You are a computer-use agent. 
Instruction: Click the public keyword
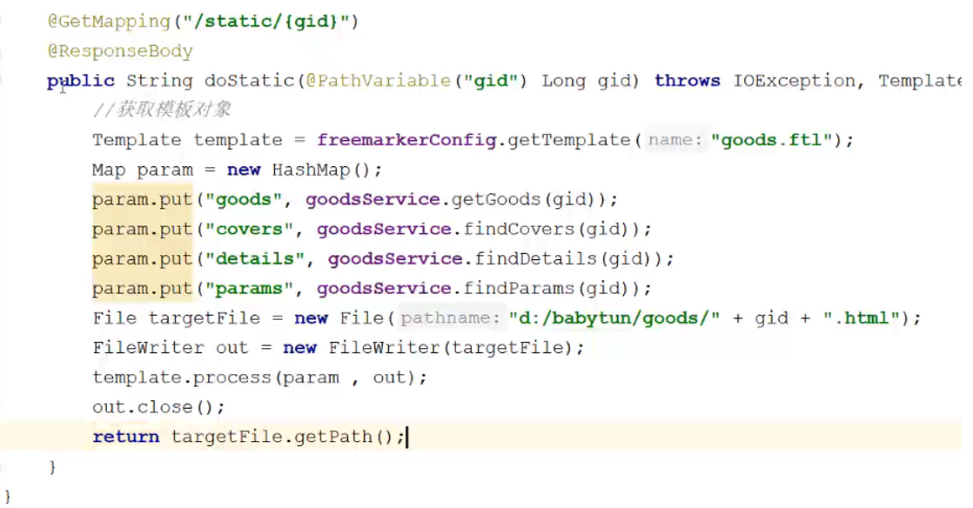click(81, 81)
